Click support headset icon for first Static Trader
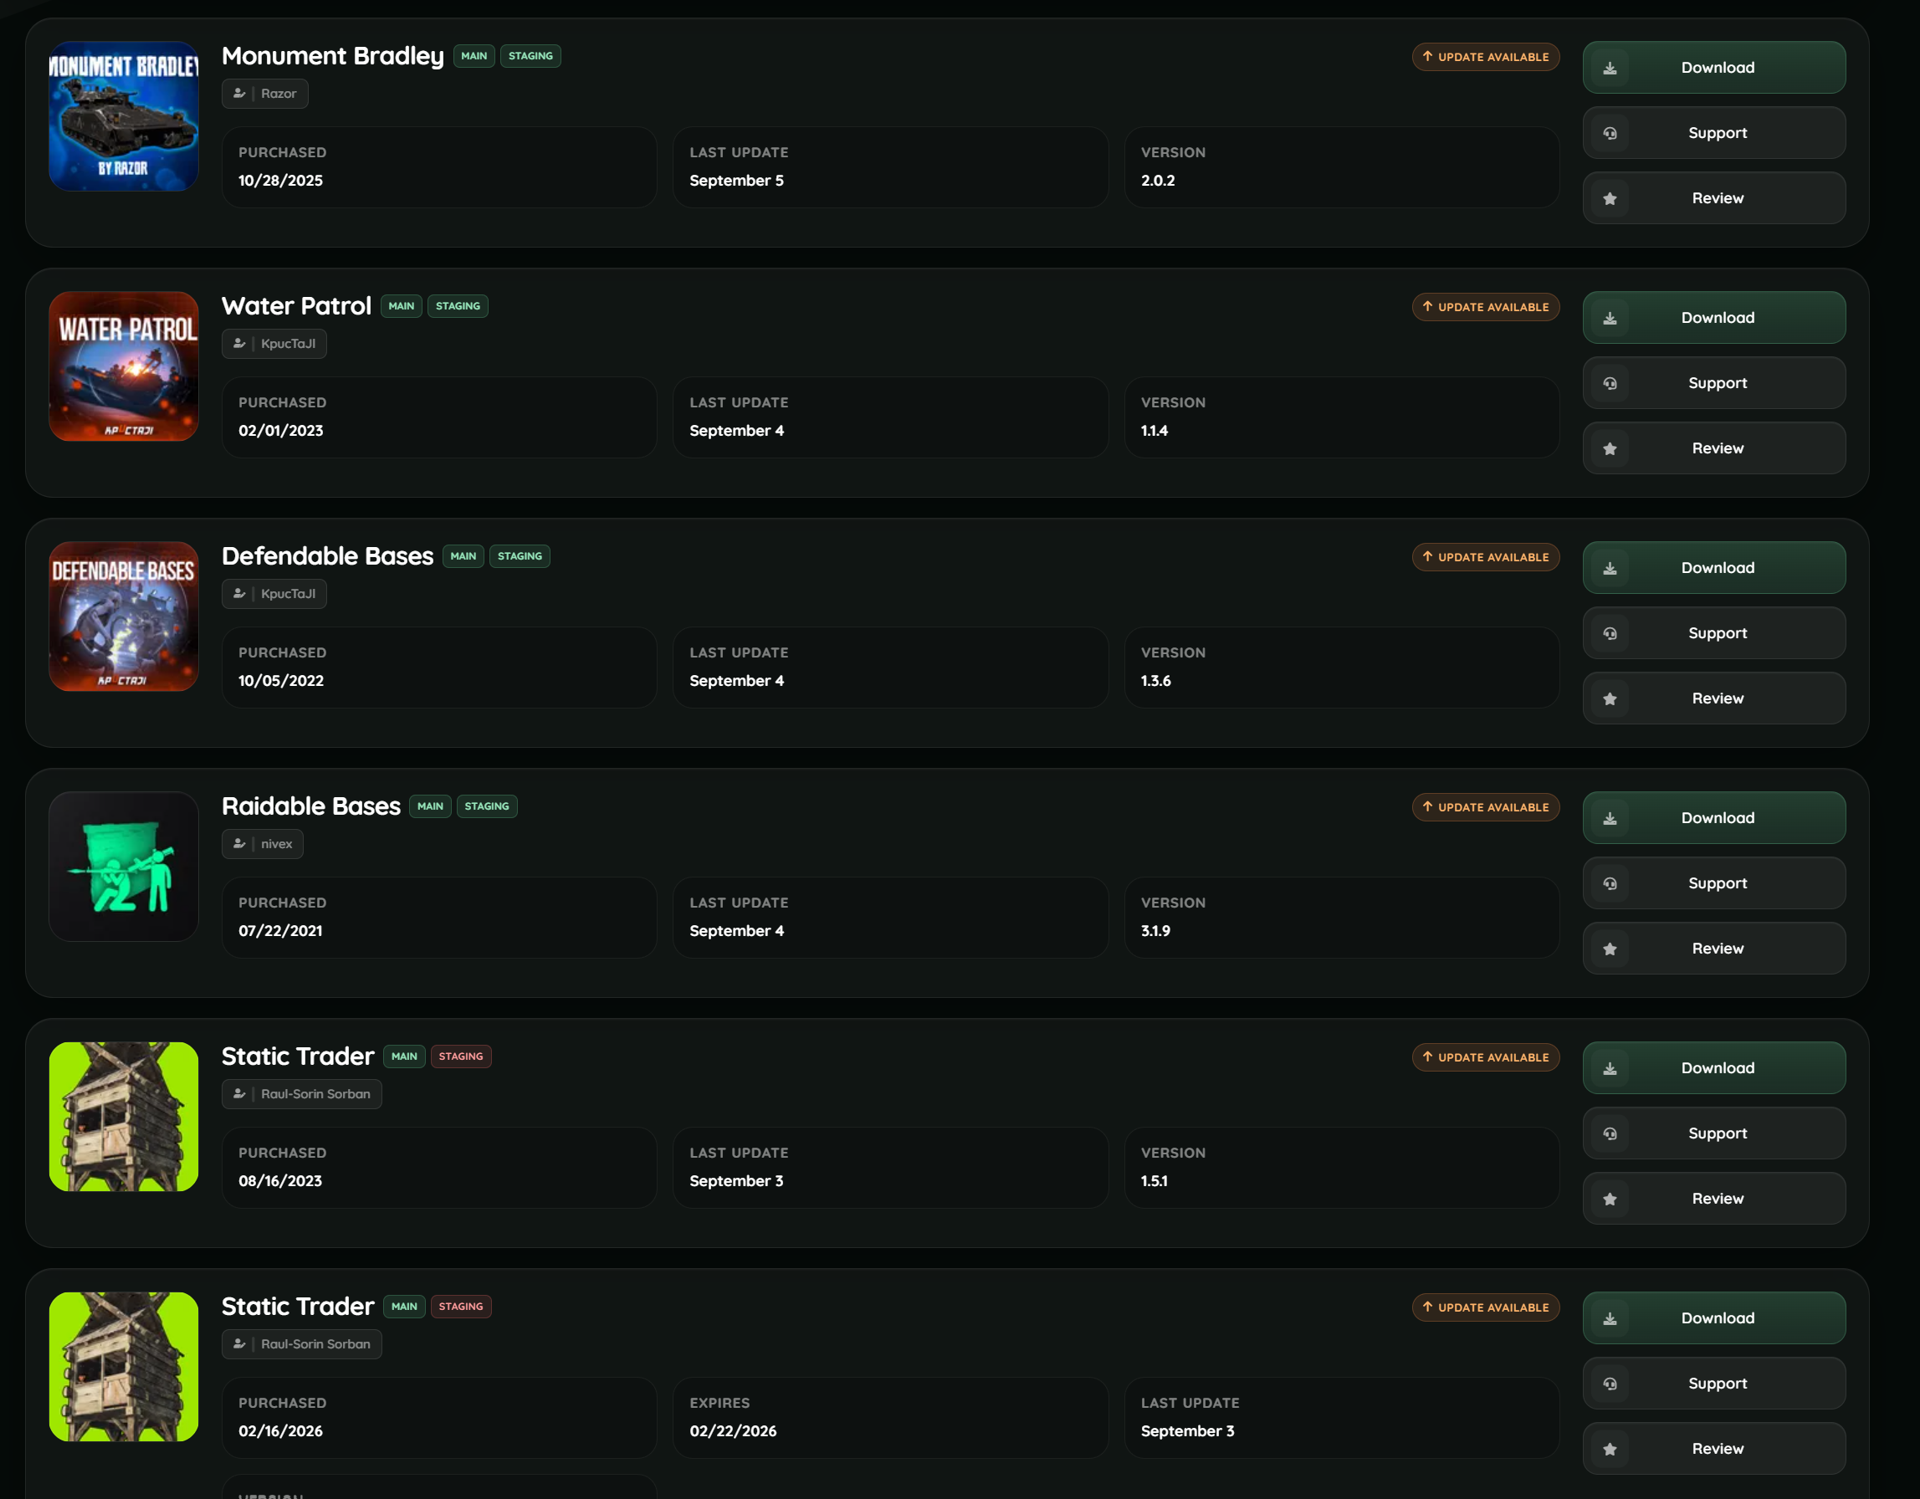1920x1499 pixels. tap(1610, 1134)
